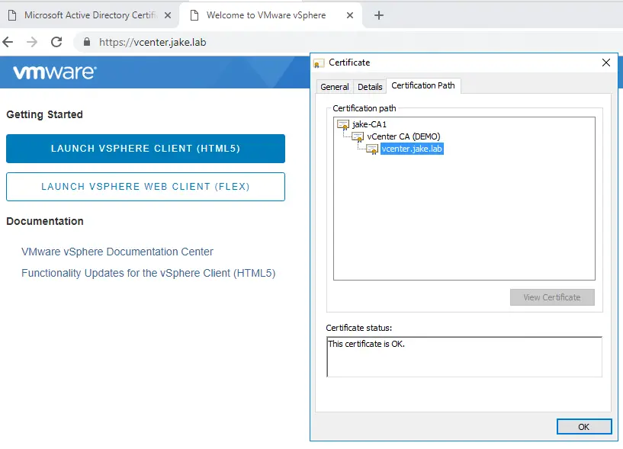Image resolution: width=623 pixels, height=449 pixels.
Task: Click the 'Certificate status:' label
Action: point(359,328)
